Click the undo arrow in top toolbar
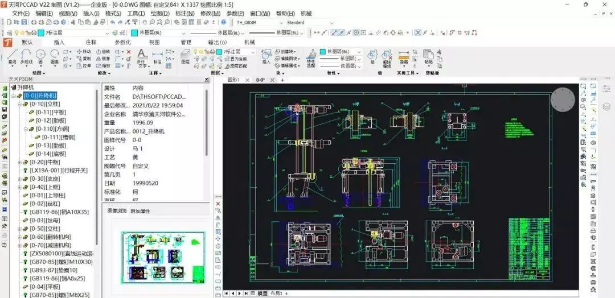 [113, 22]
